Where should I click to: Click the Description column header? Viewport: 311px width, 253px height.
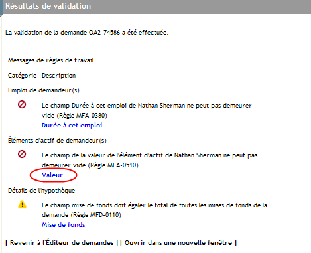click(59, 76)
